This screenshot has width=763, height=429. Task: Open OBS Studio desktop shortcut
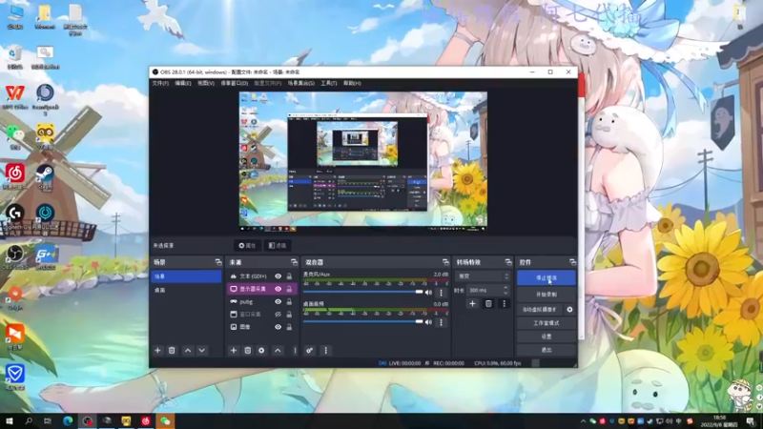[15, 256]
